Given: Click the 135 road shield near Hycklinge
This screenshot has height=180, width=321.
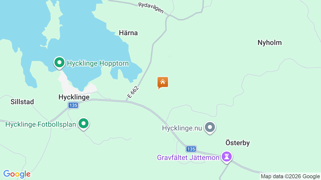Looking at the screenshot, I should tap(73, 105).
